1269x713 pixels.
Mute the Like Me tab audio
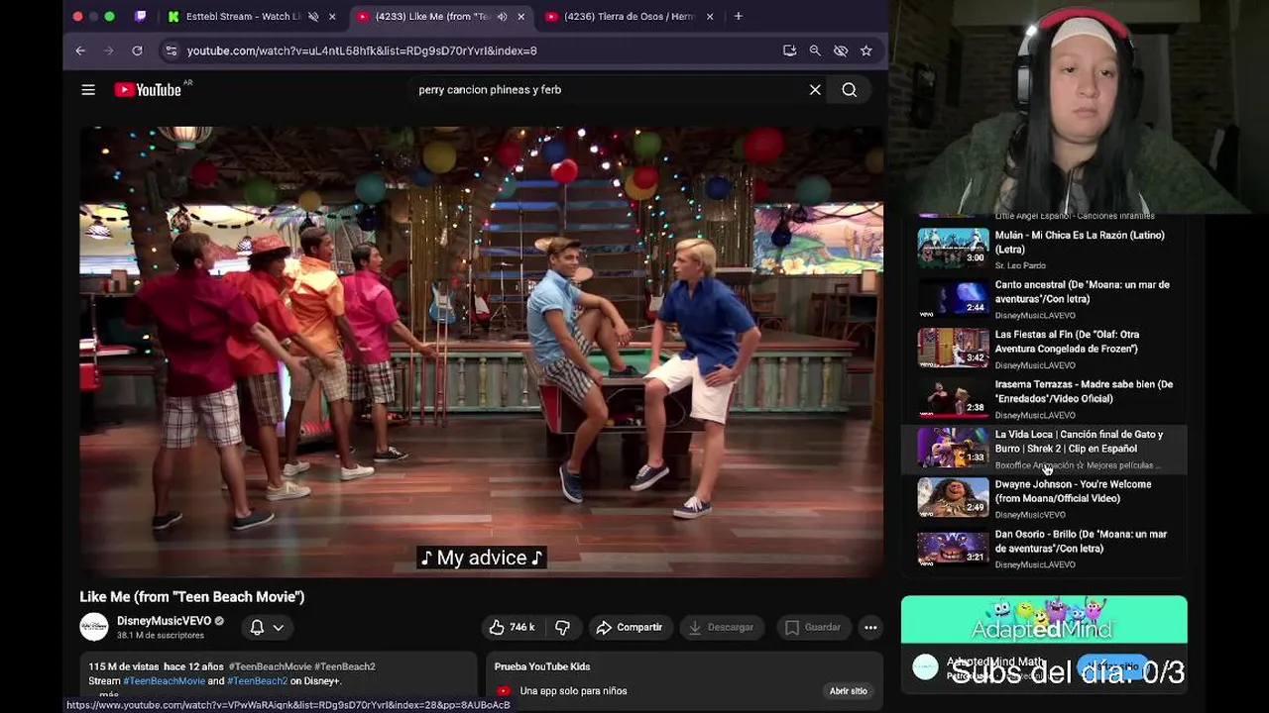(502, 17)
